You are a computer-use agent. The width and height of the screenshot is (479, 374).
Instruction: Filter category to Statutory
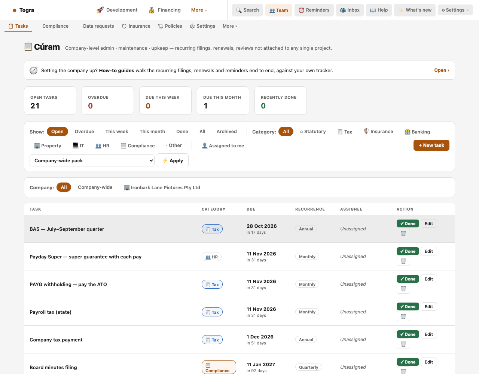point(313,132)
